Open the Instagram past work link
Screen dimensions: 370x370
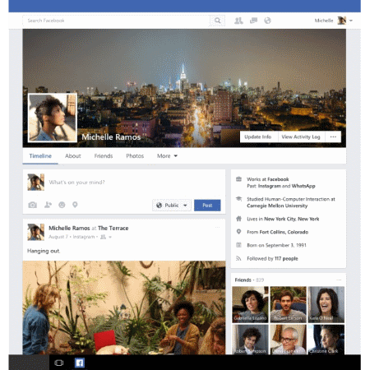270,186
